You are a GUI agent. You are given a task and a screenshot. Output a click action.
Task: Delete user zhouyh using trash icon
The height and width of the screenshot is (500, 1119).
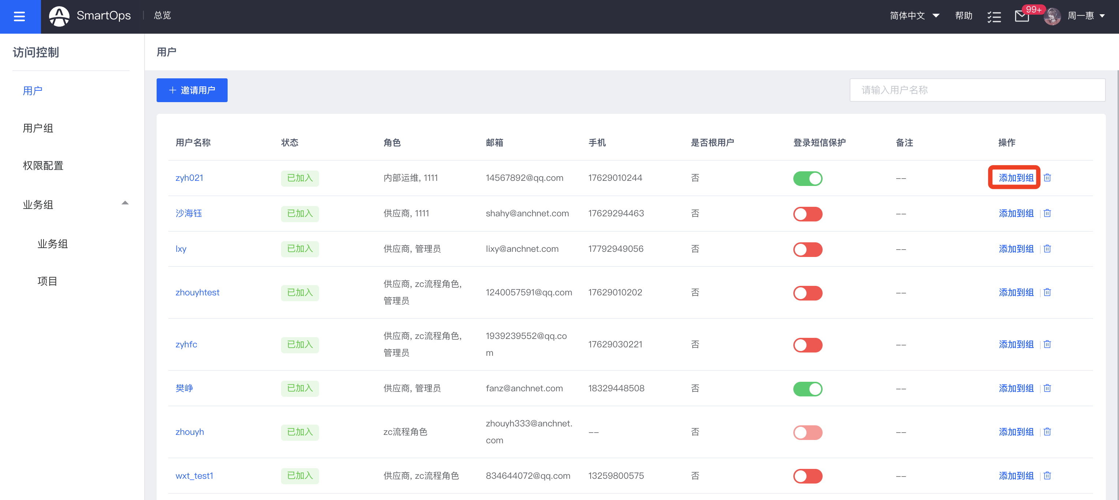click(x=1047, y=432)
